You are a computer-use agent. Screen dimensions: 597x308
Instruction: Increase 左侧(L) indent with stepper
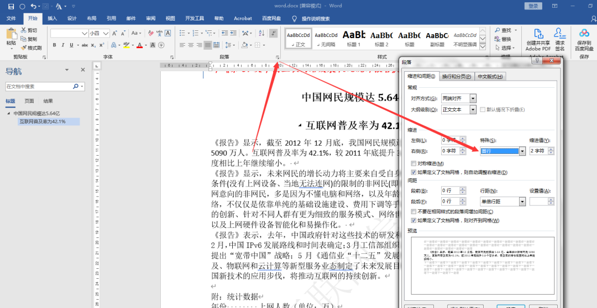point(463,139)
